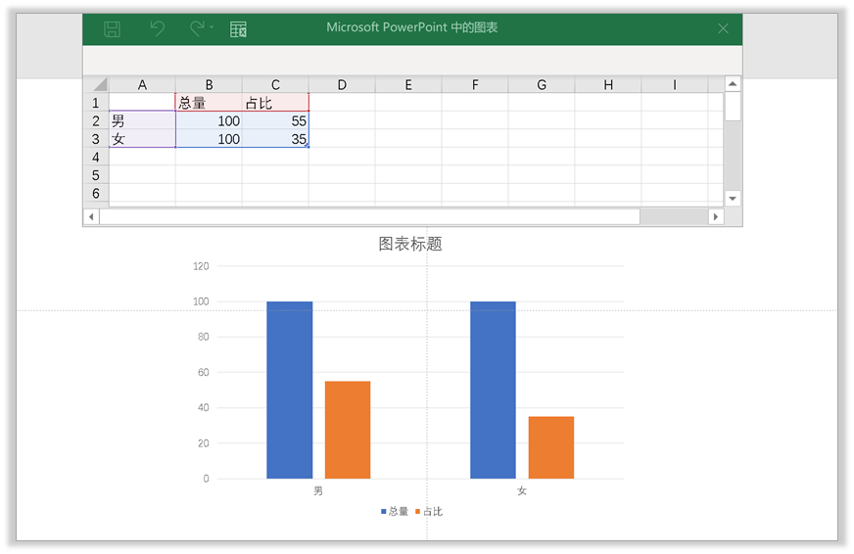Select row 1 header
Image resolution: width=854 pixels, height=554 pixels.
96,103
